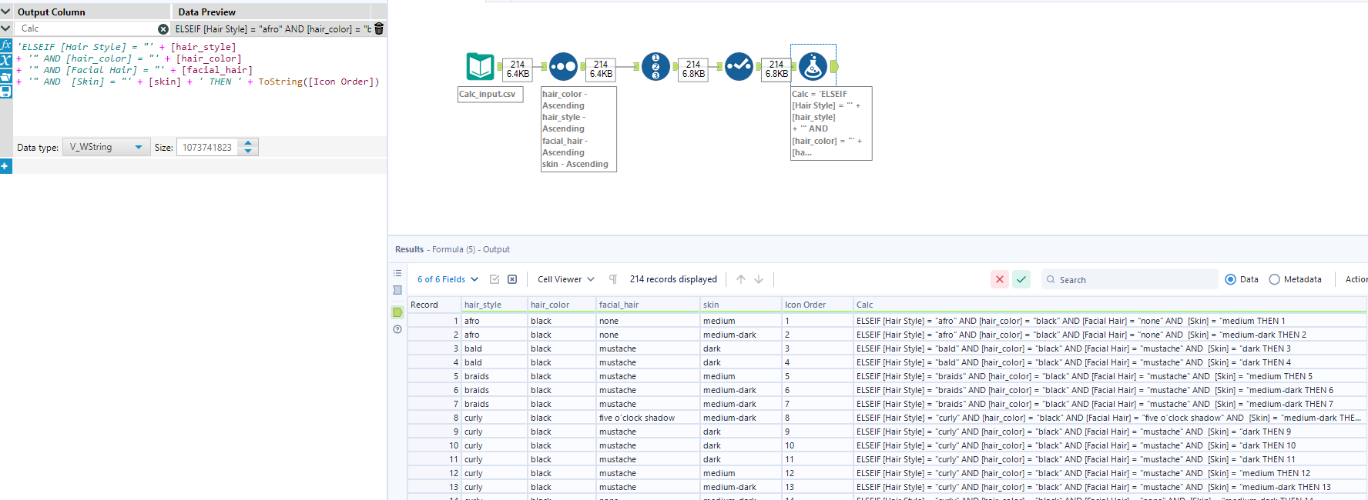Go to previous record with up arrow
Viewport: 1368px width, 500px height.
coord(741,279)
